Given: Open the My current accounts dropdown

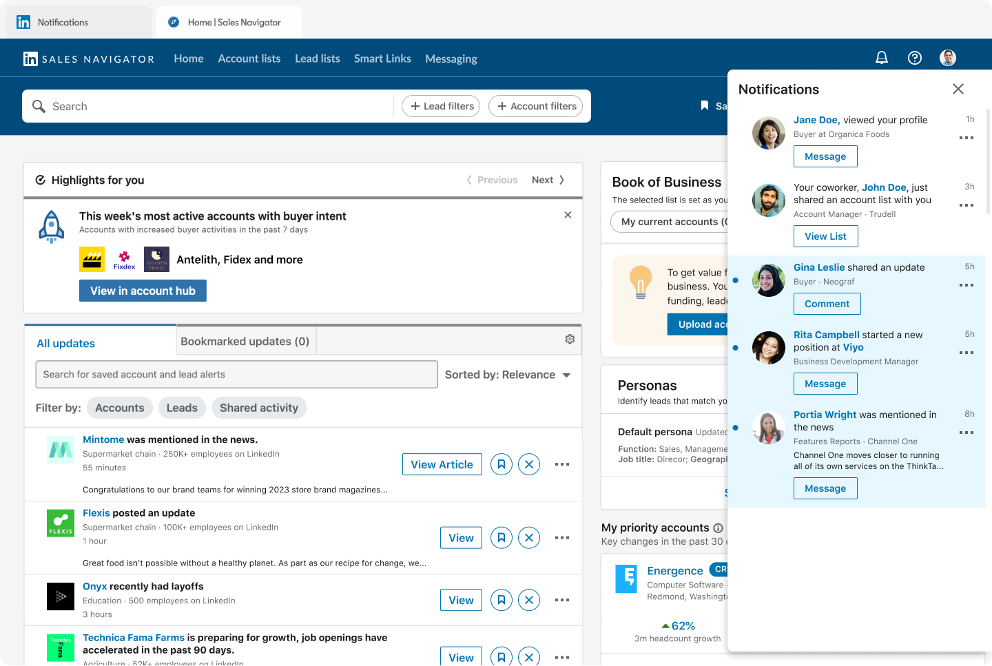Looking at the screenshot, I should pyautogui.click(x=670, y=222).
